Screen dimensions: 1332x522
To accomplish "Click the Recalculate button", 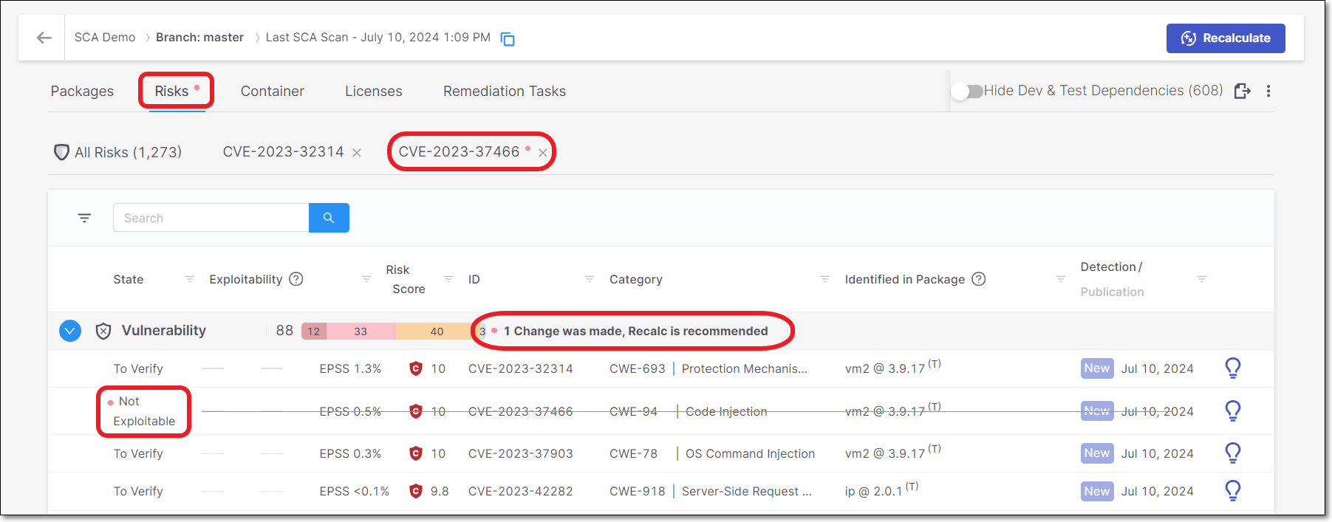I will [1226, 38].
